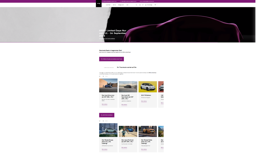The width and height of the screenshot is (278, 156).
Task: Click Mehr erfahren on the ID.3 card
Action: 144,101
